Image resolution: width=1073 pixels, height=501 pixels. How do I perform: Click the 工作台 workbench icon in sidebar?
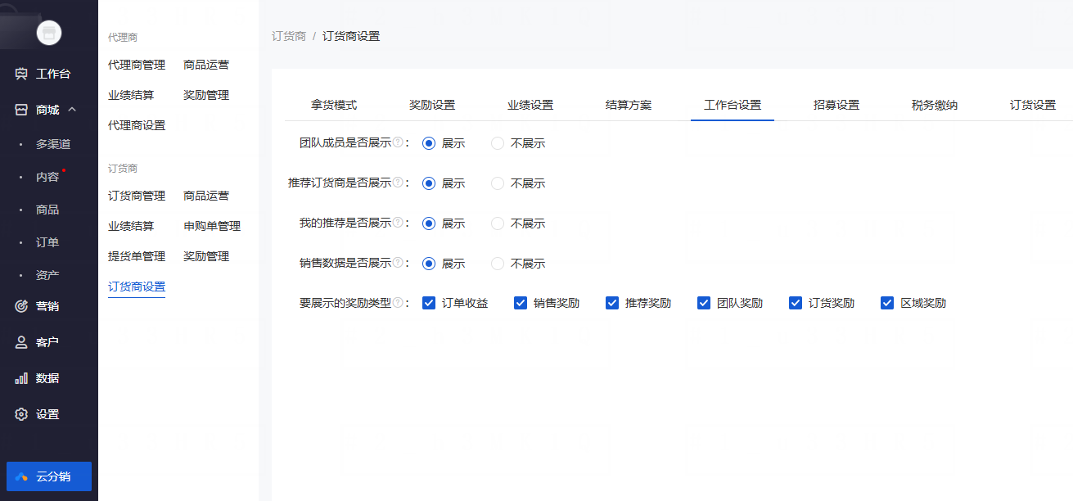pos(22,74)
